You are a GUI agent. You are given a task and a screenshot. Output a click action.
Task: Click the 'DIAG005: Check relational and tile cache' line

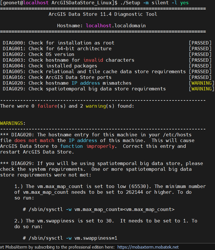click(x=94, y=71)
